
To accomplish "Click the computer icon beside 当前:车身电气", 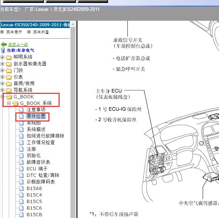I will (x=3, y=50).
